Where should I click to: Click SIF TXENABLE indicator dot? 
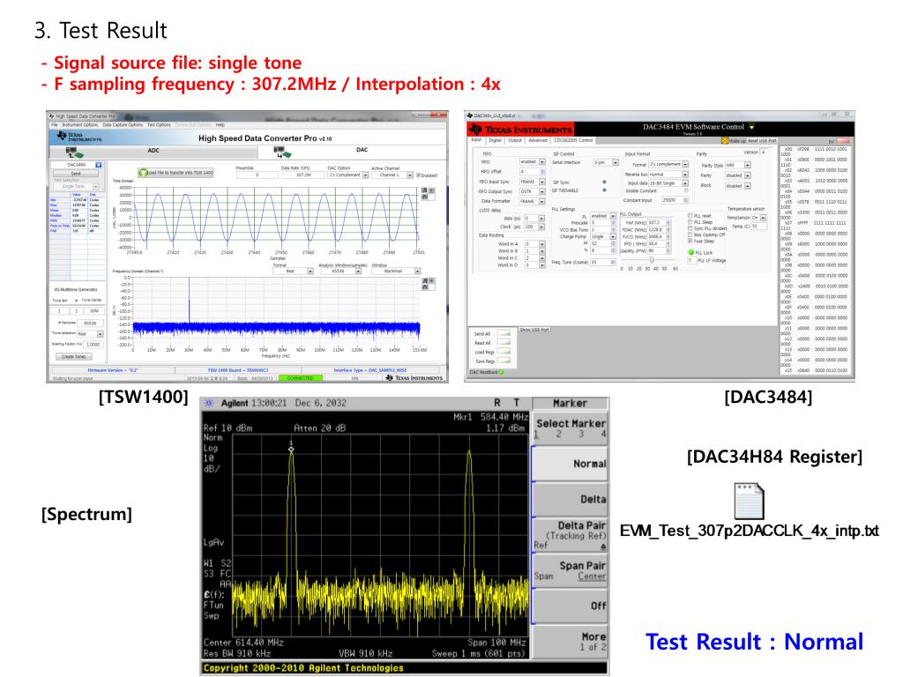pyautogui.click(x=604, y=190)
